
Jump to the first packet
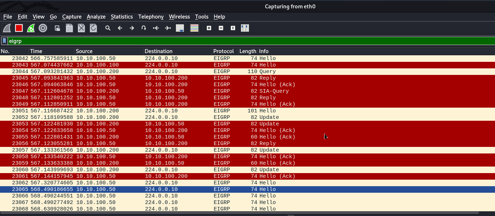(156, 28)
